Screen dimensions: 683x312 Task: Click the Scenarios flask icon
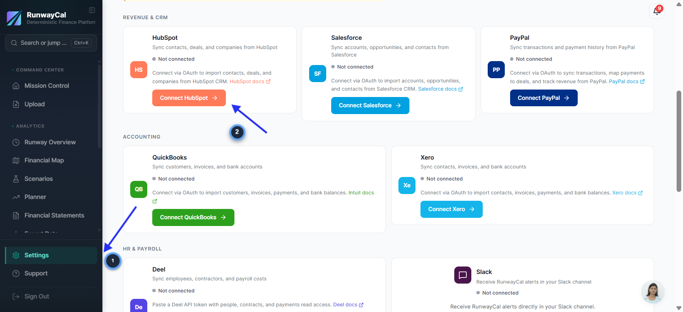click(16, 179)
